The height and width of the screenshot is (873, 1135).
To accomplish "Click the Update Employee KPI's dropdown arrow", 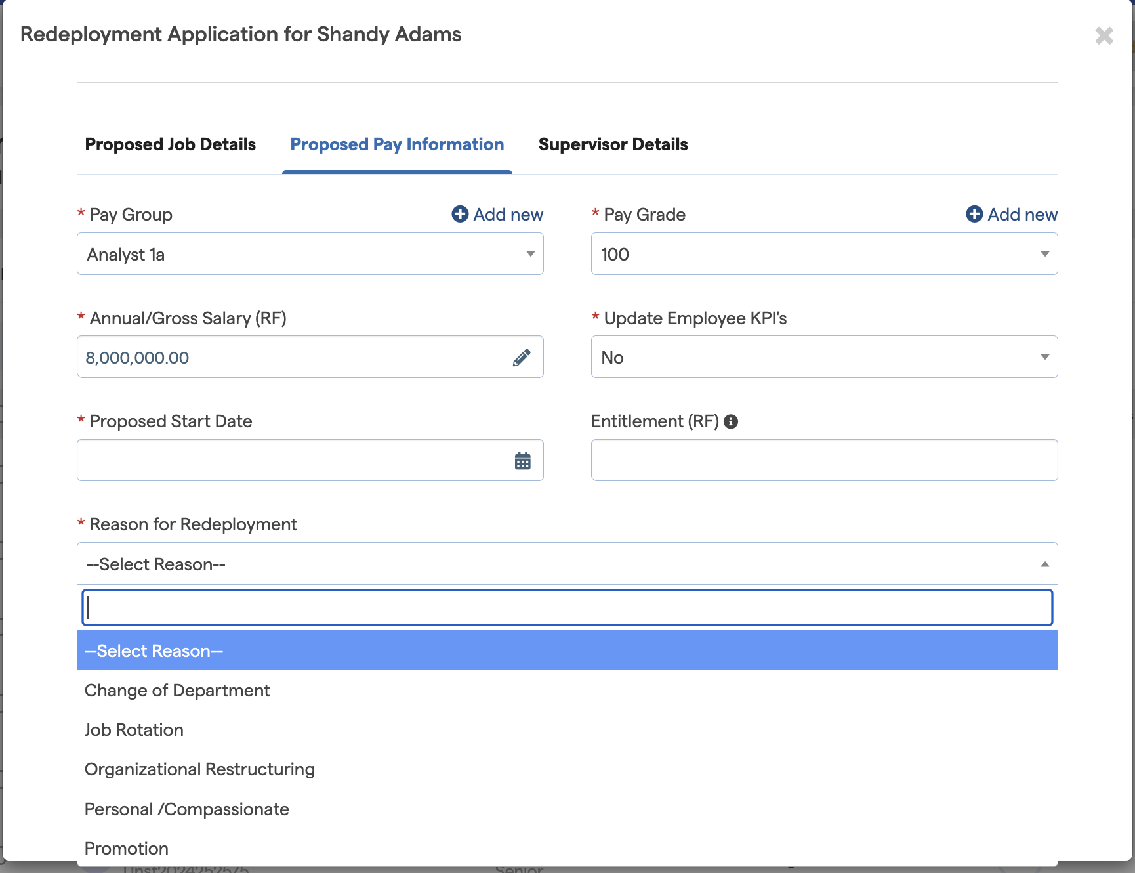I will coord(1044,357).
